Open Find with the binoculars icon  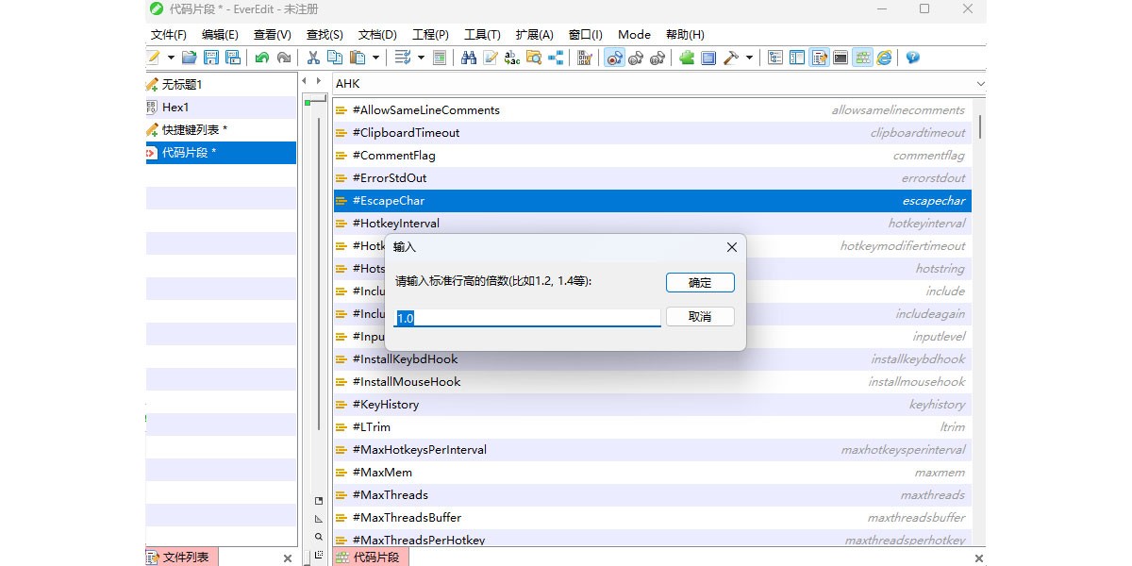point(469,58)
